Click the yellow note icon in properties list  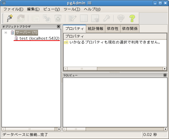(66, 42)
